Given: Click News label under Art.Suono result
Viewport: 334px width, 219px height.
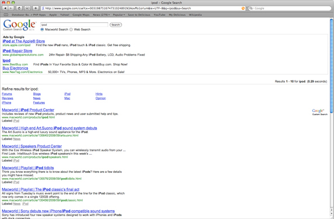Looking at the screenshot, I should pos(17,139).
